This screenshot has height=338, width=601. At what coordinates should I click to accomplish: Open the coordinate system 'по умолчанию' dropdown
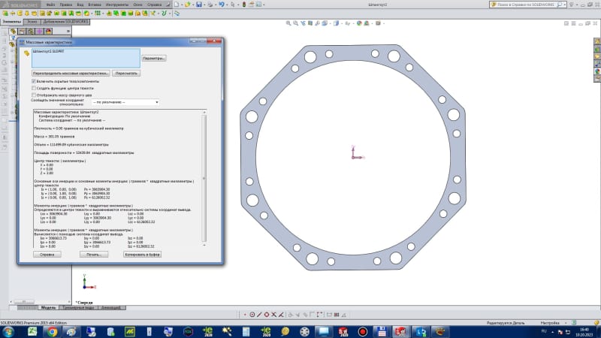click(x=125, y=102)
